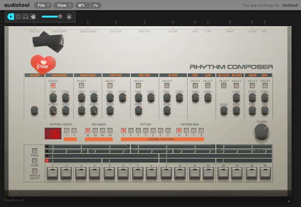Image resolution: width=301 pixels, height=207 pixels.
Task: Toggle Shuffle on/off button
Action: pyautogui.click(x=35, y=171)
